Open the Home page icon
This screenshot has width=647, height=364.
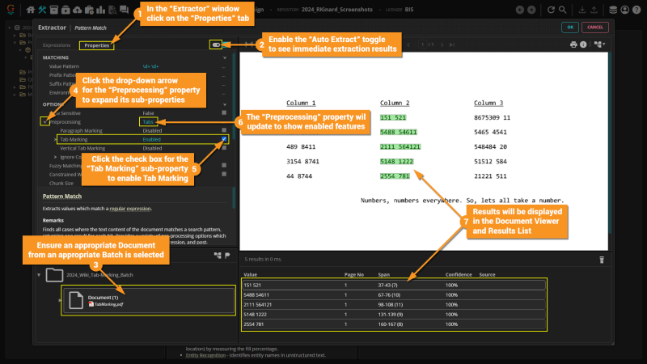pyautogui.click(x=31, y=10)
